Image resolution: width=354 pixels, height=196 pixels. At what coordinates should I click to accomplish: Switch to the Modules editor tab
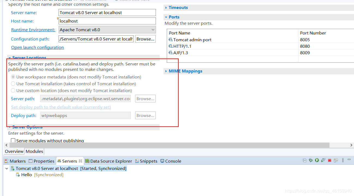(34, 151)
